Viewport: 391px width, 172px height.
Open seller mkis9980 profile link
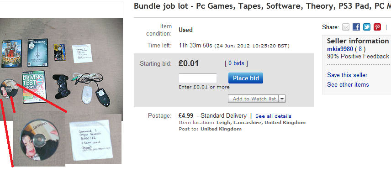coord(340,49)
